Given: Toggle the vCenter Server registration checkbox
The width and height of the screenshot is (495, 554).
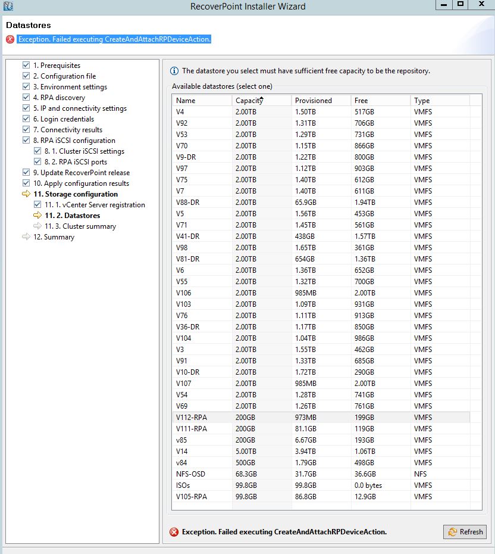Looking at the screenshot, I should (x=37, y=204).
